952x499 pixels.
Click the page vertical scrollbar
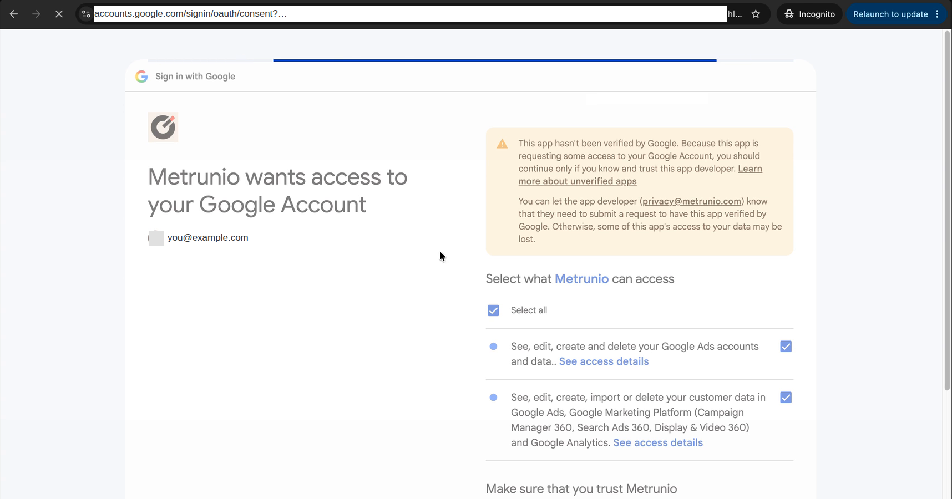[947, 211]
